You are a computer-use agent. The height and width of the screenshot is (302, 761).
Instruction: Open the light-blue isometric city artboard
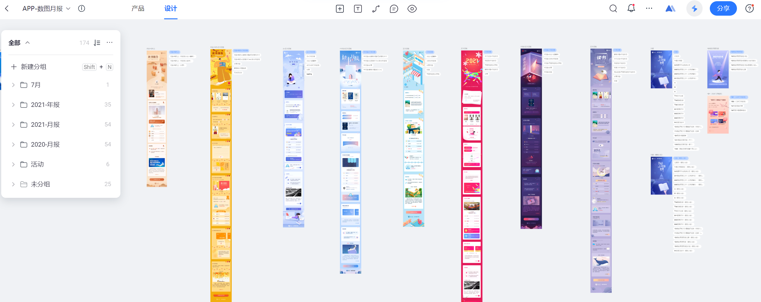point(414,139)
